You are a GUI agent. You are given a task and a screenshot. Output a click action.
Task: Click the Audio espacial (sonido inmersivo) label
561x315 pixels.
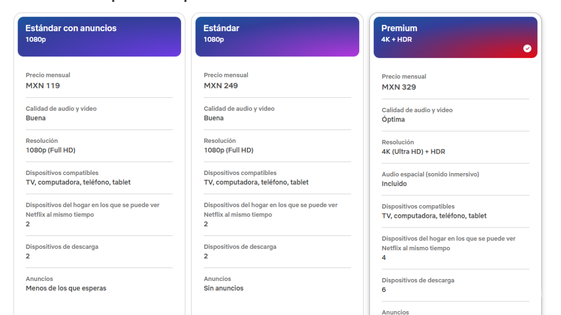coord(430,174)
